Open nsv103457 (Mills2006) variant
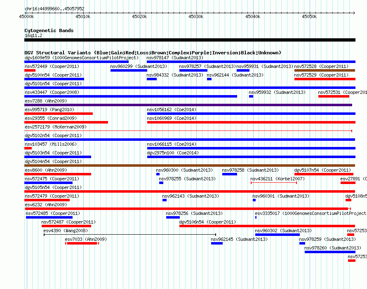The width and height of the screenshot is (367, 289). (51, 144)
